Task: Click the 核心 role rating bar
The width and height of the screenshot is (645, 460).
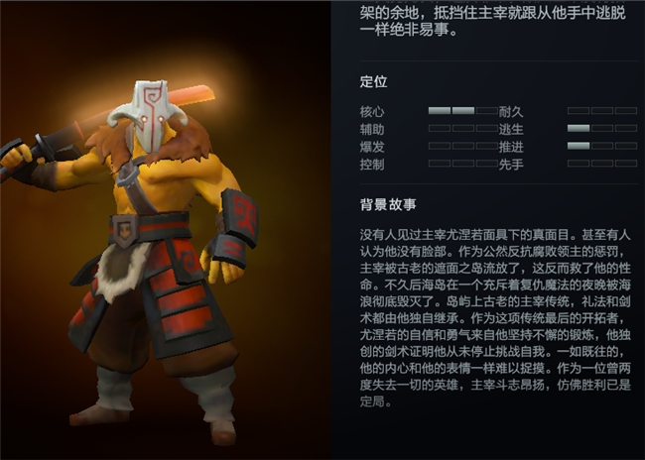Action: [x=462, y=111]
